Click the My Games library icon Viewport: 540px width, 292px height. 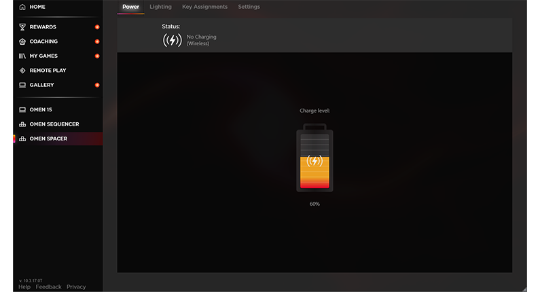(x=22, y=56)
